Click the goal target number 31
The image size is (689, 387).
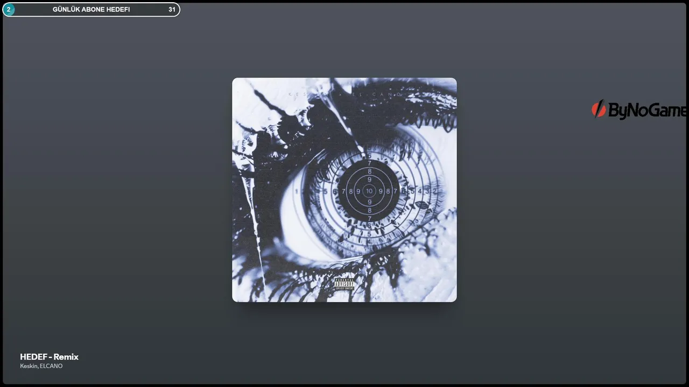pos(172,10)
